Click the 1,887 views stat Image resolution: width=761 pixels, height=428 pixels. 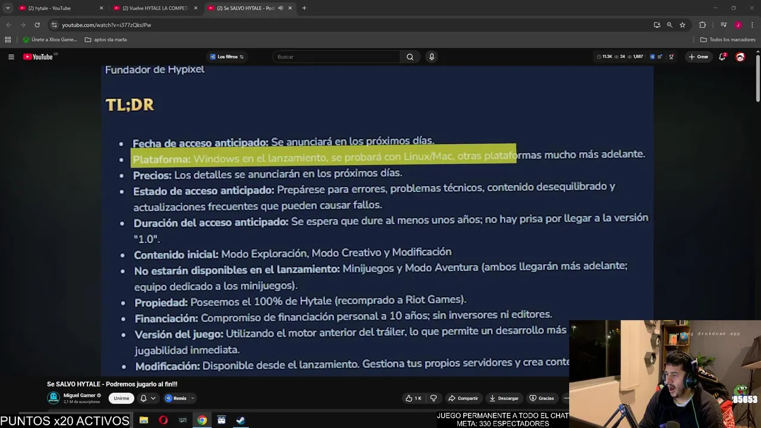(636, 56)
